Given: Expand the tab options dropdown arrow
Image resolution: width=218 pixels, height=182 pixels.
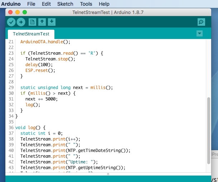Looking at the screenshot, I should (x=199, y=34).
